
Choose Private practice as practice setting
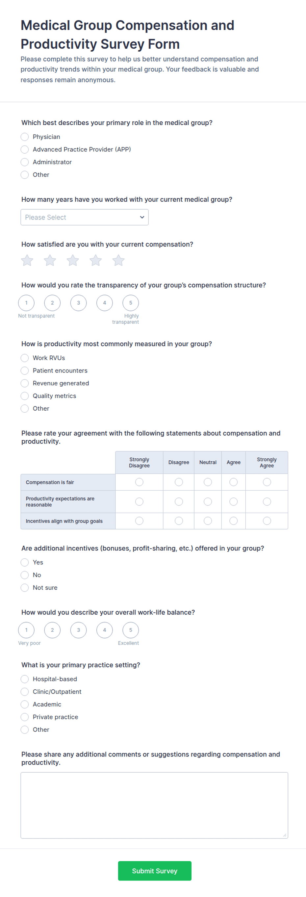point(25,716)
